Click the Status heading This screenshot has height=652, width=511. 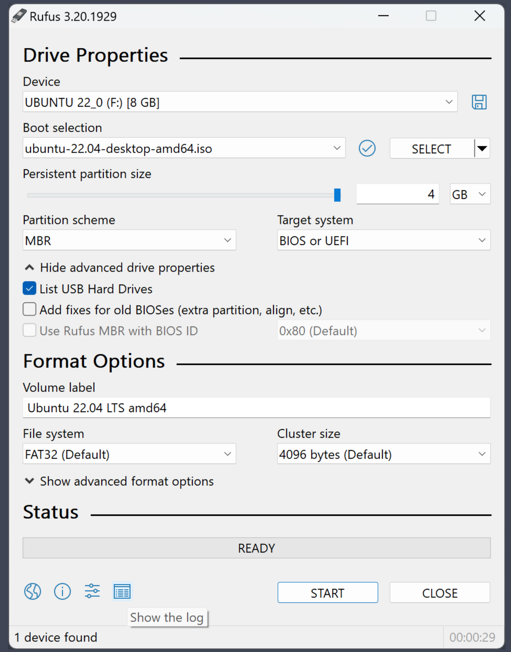51,512
